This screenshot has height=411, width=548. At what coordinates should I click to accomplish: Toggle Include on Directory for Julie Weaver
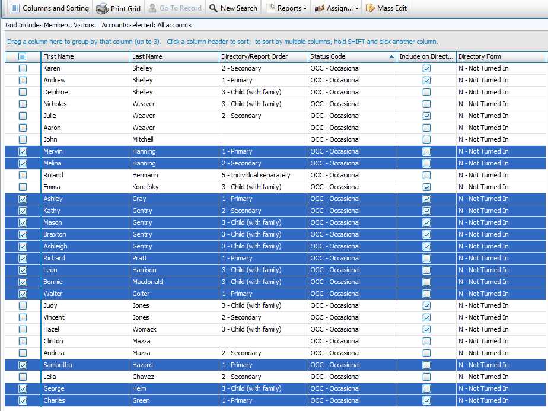point(426,116)
